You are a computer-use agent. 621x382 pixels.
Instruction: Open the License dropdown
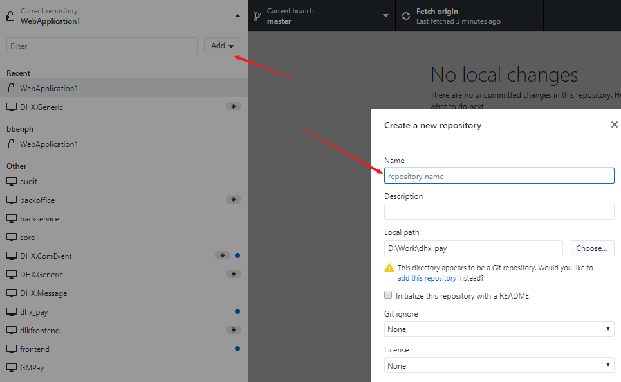tap(499, 365)
